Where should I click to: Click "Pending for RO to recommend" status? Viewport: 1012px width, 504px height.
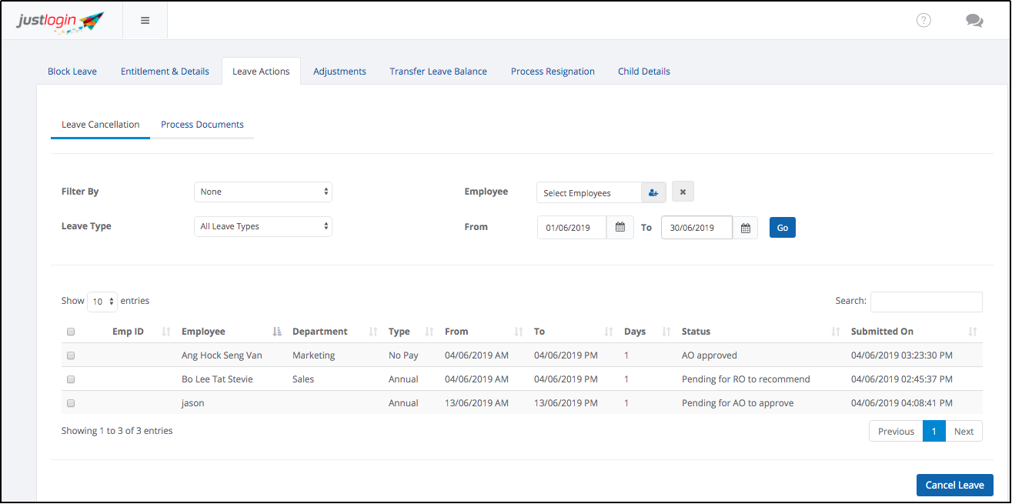pos(746,379)
